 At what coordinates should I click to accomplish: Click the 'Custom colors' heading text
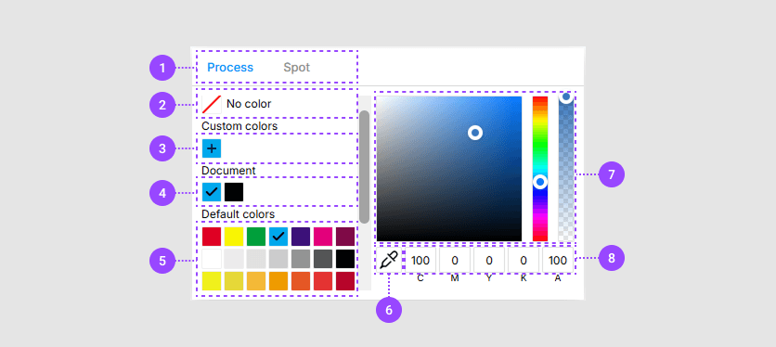[239, 126]
